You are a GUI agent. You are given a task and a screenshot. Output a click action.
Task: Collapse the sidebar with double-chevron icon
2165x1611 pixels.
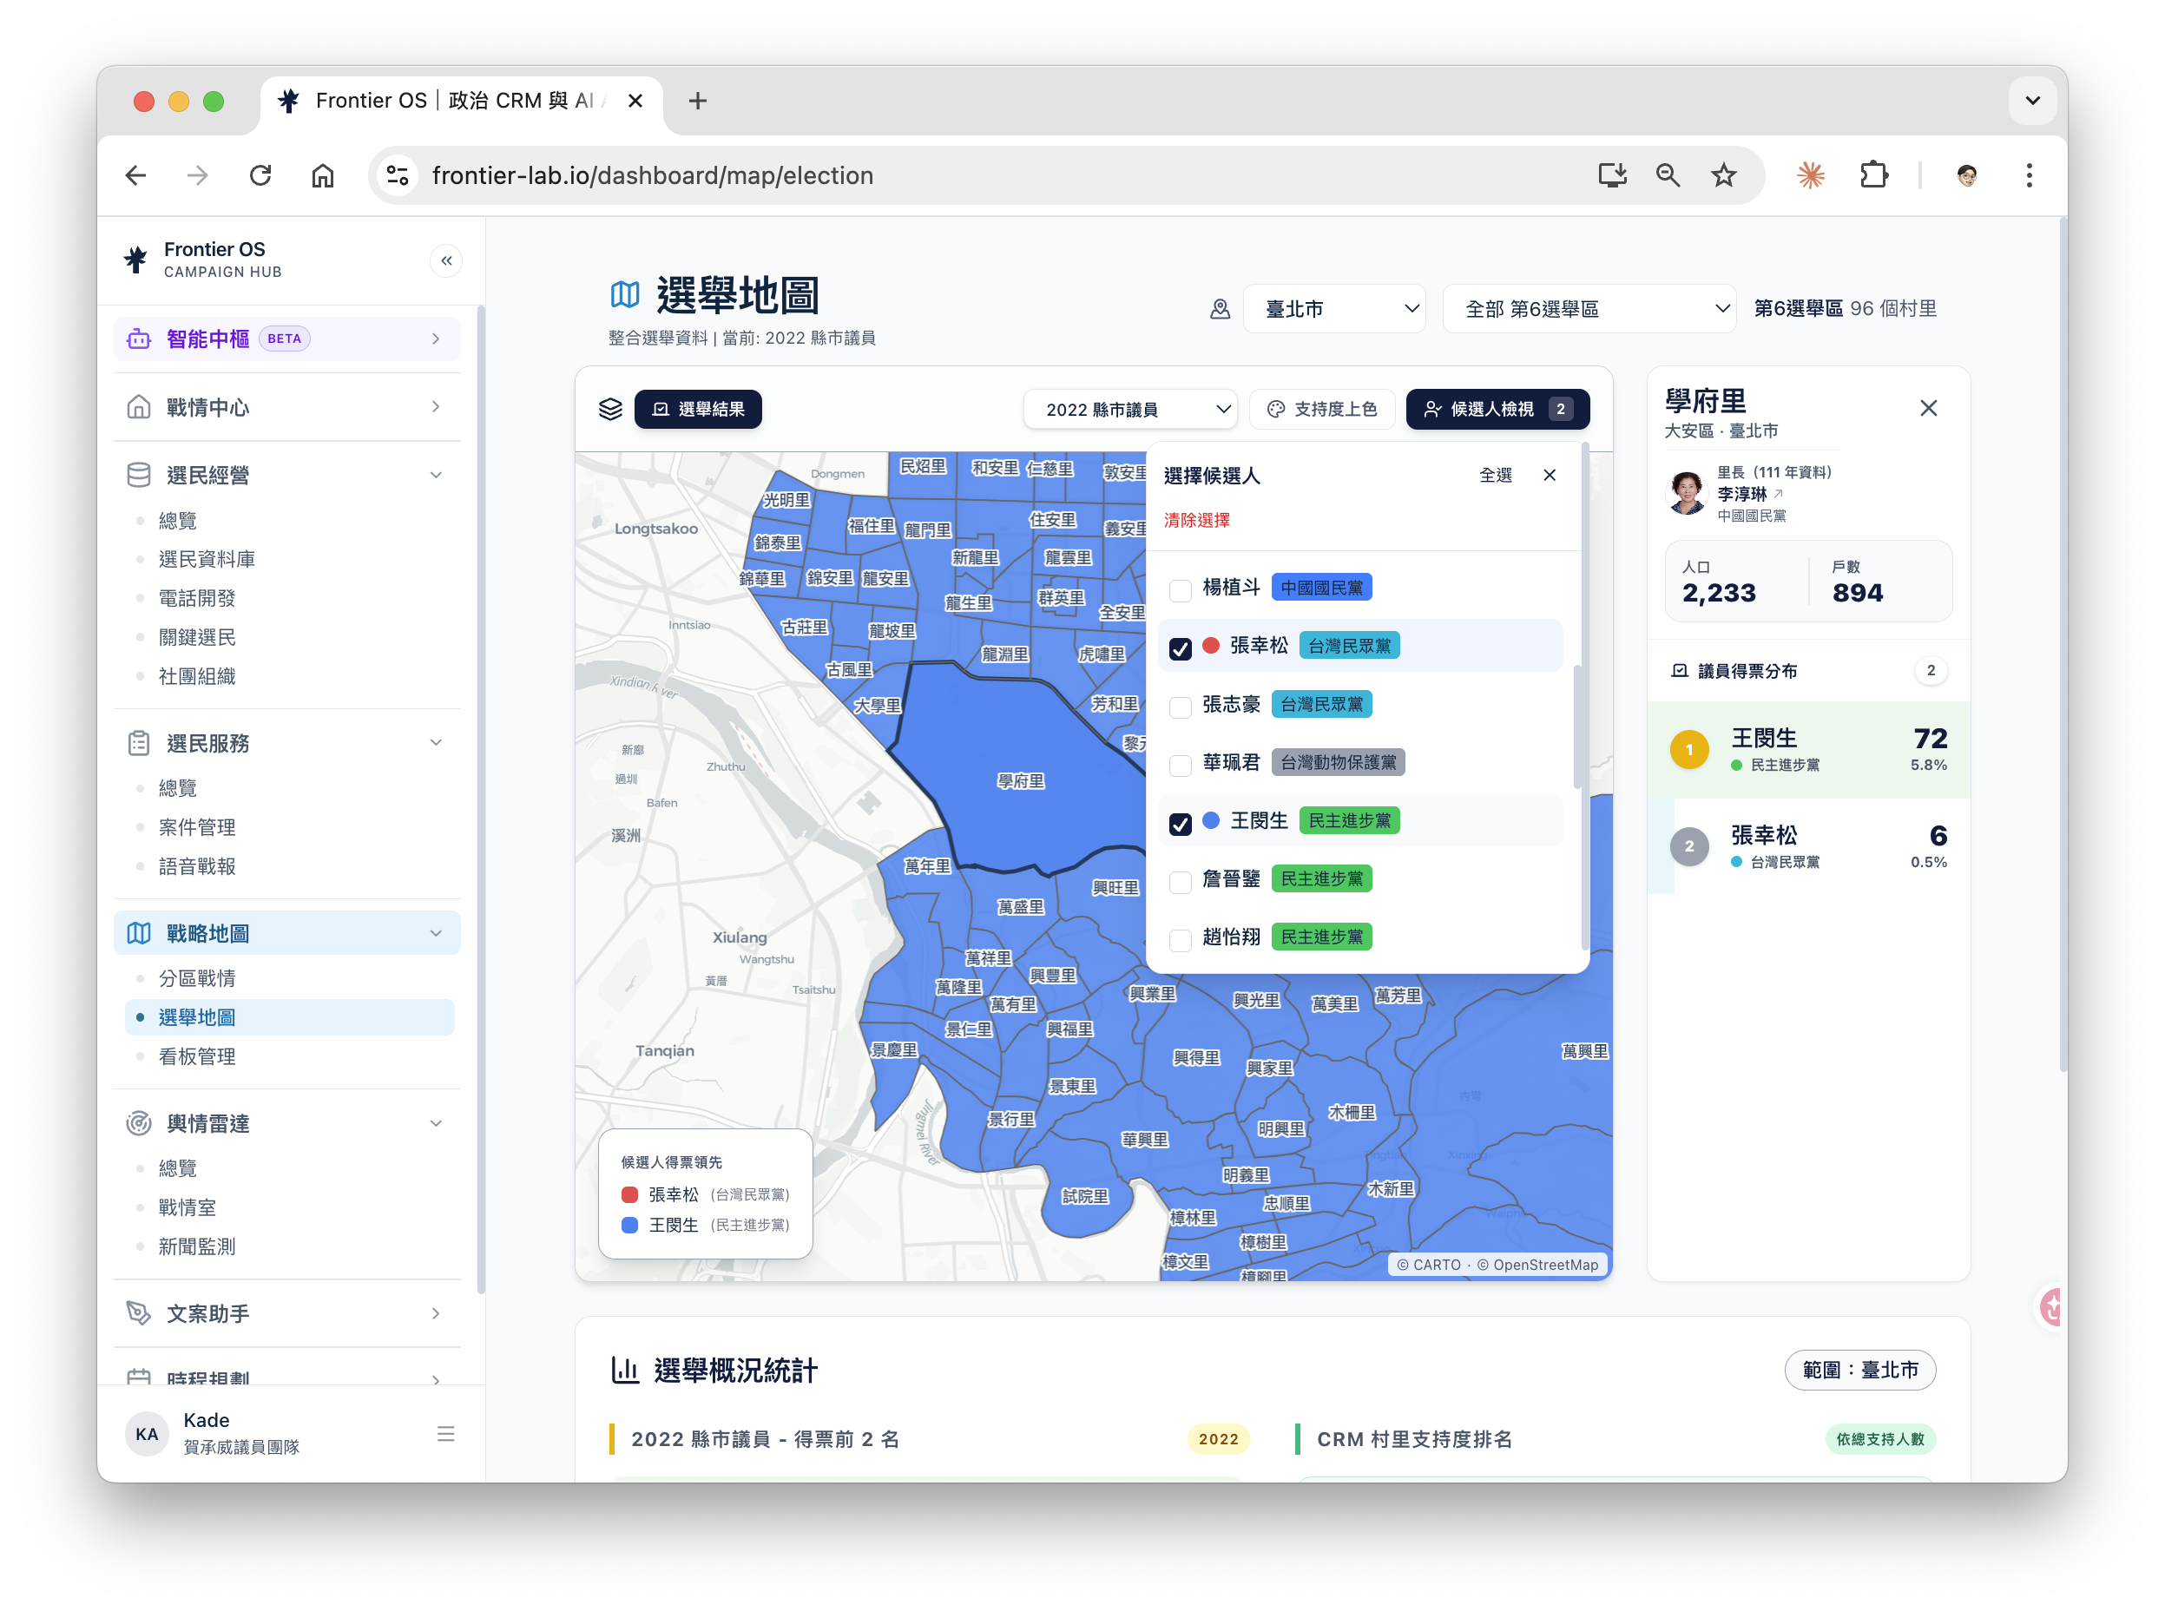pos(445,260)
